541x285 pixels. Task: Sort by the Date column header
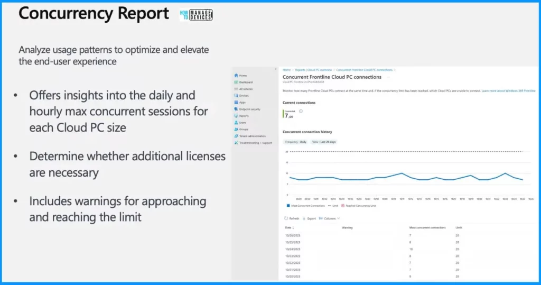click(x=290, y=228)
